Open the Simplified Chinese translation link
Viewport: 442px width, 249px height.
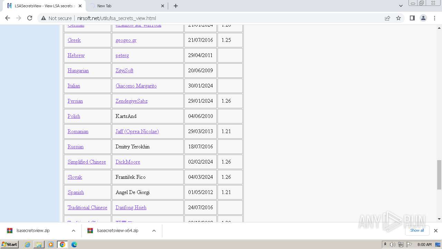pos(87,162)
